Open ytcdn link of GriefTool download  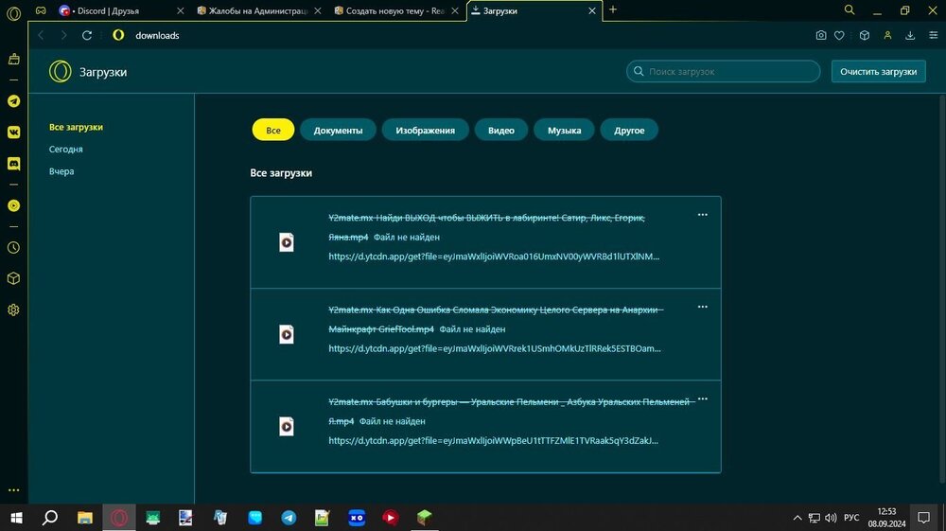point(495,348)
